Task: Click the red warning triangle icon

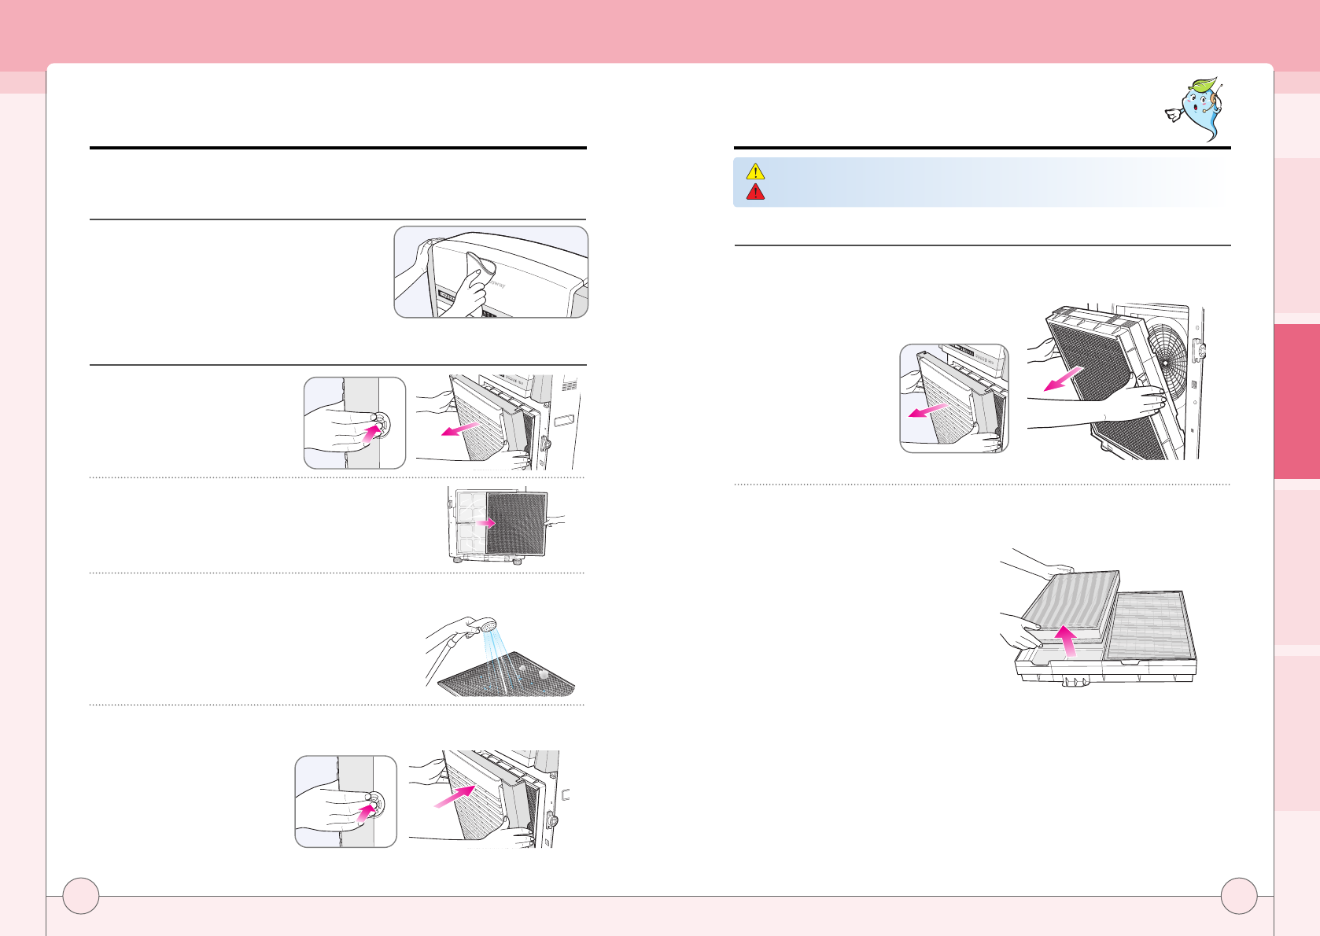Action: click(755, 192)
